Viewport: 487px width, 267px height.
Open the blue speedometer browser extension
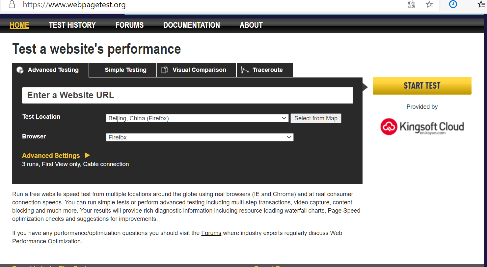point(453,5)
